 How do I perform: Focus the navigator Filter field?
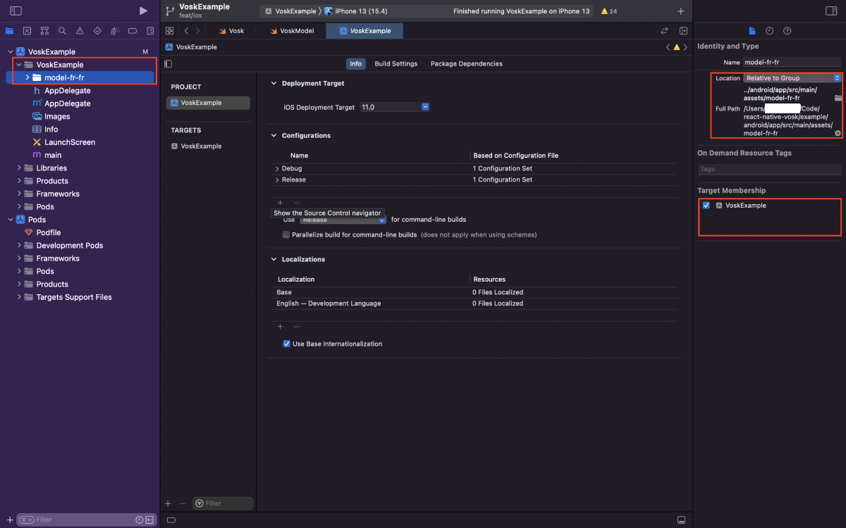pos(76,520)
